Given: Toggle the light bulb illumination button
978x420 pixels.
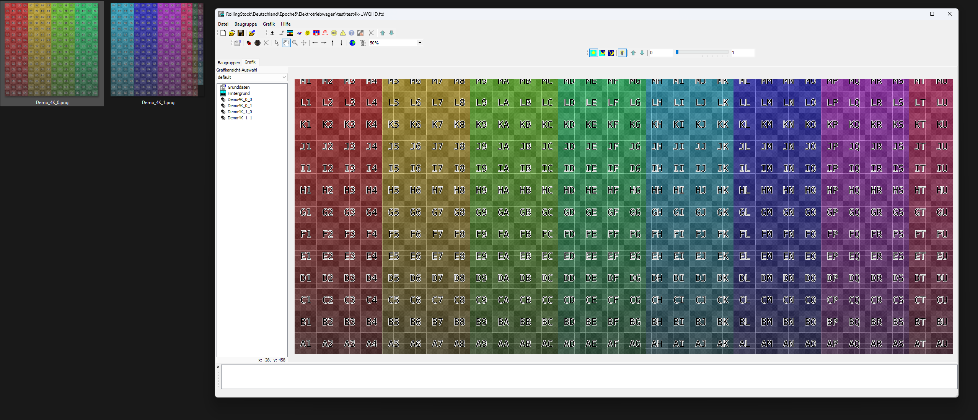Looking at the screenshot, I should pyautogui.click(x=622, y=53).
